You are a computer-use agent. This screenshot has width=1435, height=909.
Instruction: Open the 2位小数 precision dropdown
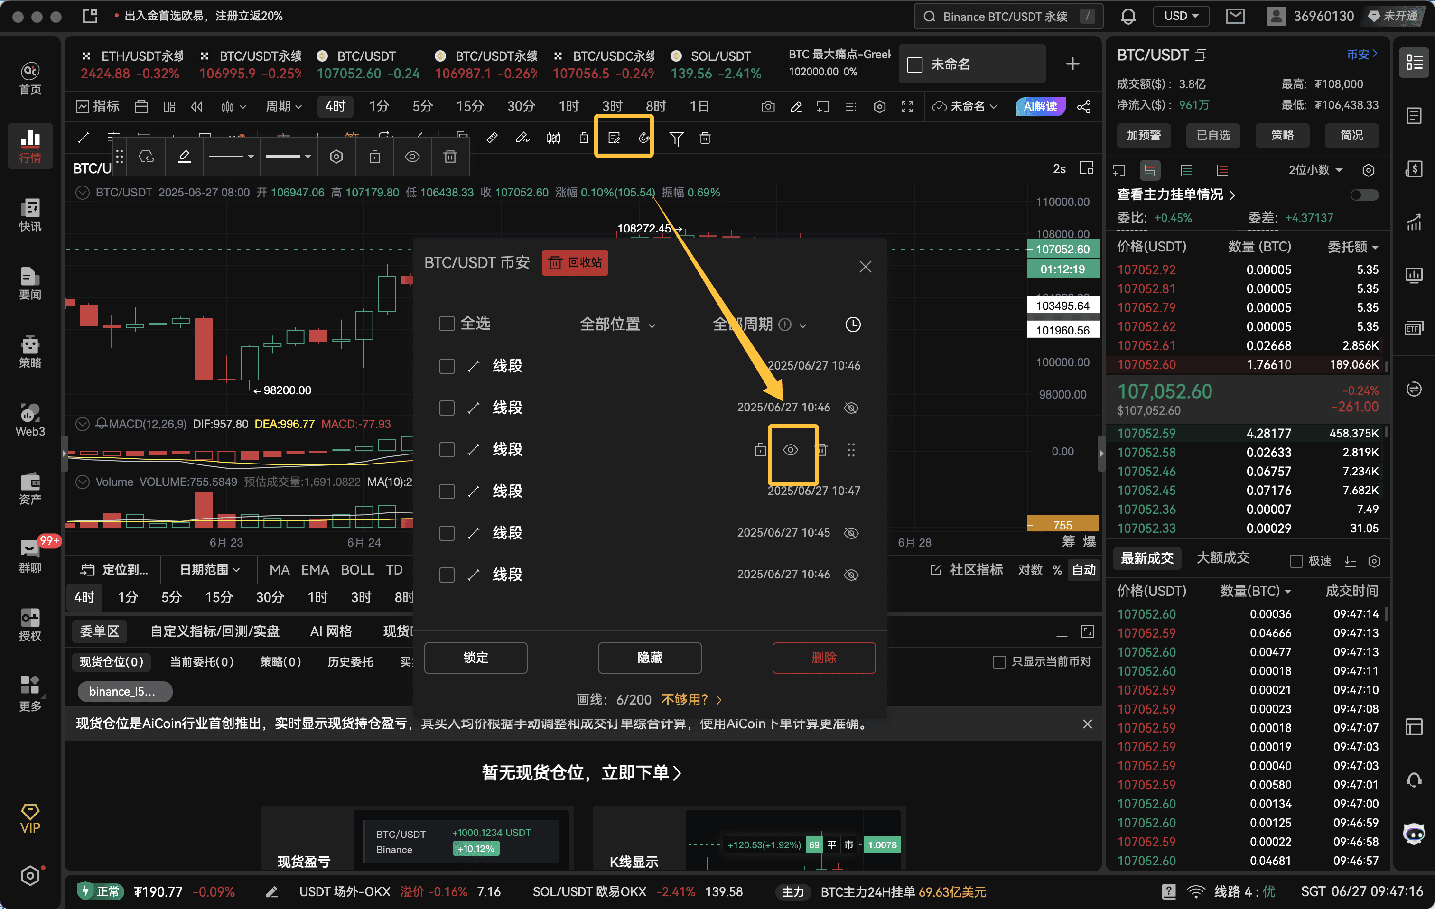click(1315, 170)
